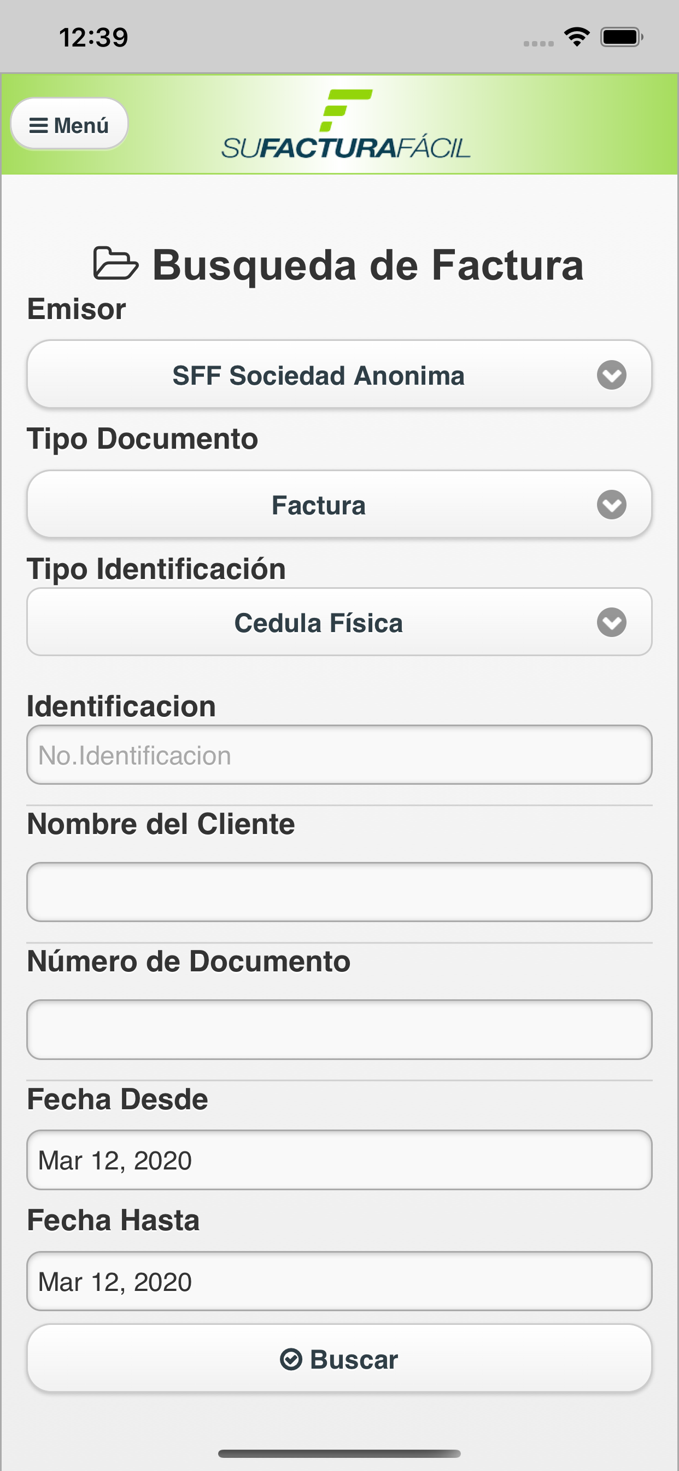This screenshot has height=1471, width=679.
Task: Open the Menú hamburger button
Action: point(69,124)
